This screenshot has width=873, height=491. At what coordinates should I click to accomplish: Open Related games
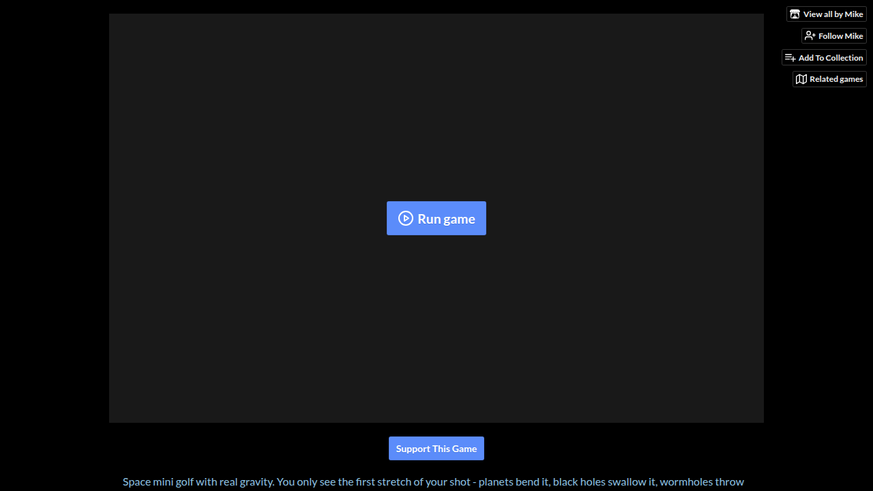coord(829,79)
